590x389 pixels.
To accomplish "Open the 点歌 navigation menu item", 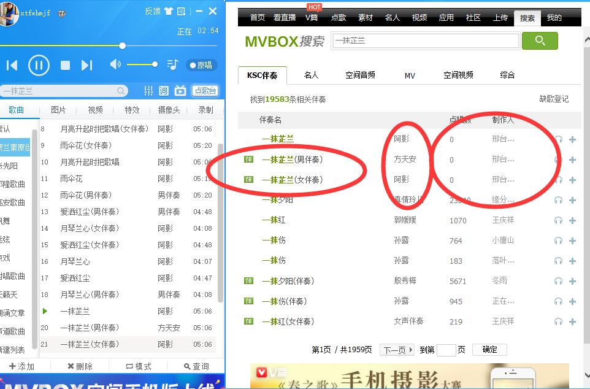I will pos(339,18).
